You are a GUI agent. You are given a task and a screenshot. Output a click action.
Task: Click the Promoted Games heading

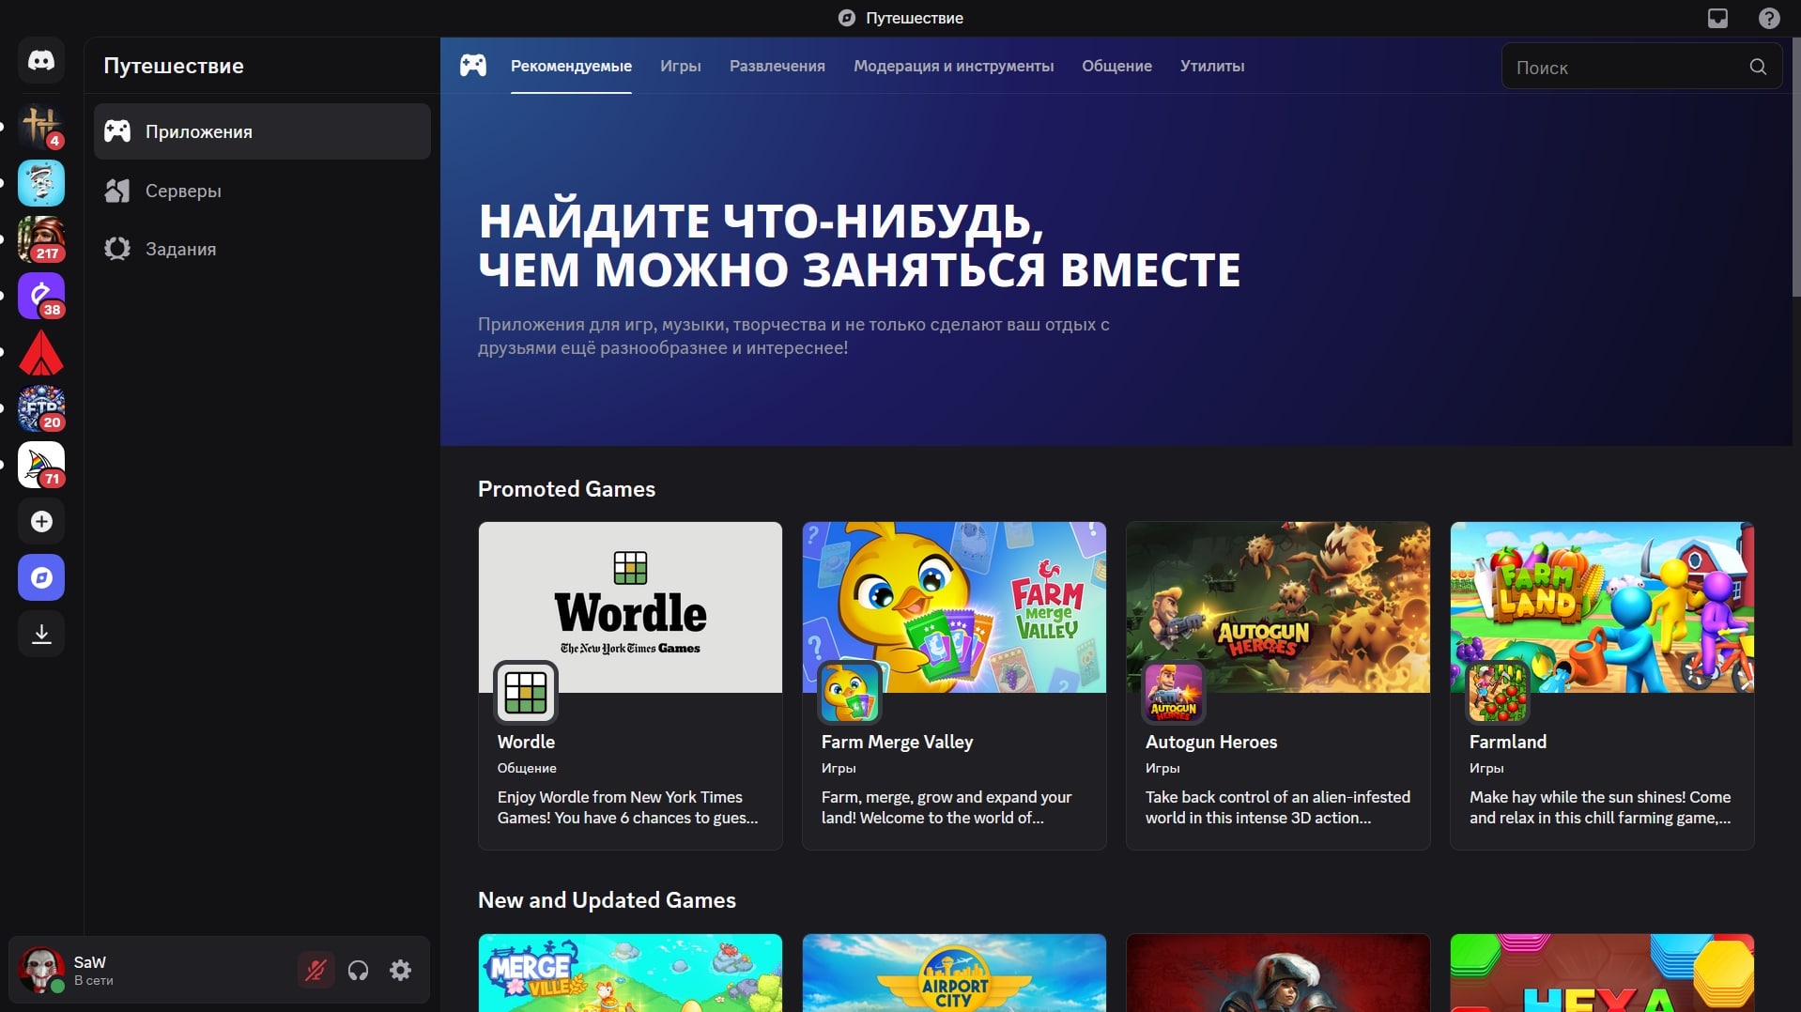(566, 489)
